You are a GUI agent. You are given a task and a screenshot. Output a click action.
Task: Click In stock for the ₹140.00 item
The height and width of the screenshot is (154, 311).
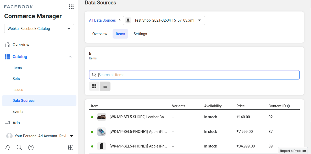[x=211, y=117]
